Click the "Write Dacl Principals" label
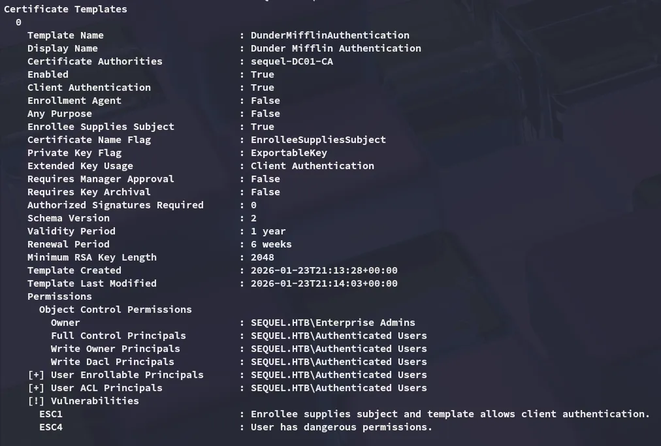 click(112, 362)
